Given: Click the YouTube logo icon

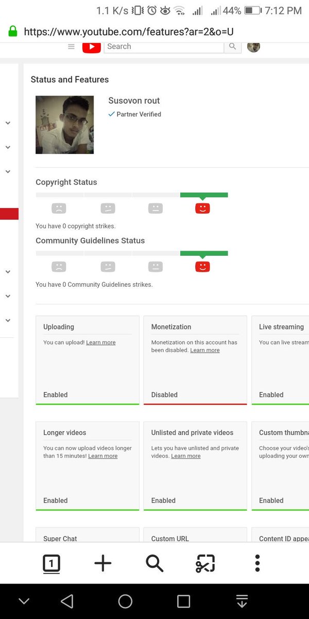Looking at the screenshot, I should pos(92,46).
